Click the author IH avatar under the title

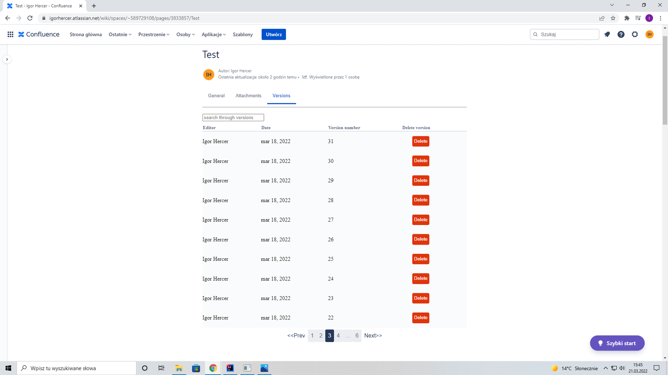point(209,75)
